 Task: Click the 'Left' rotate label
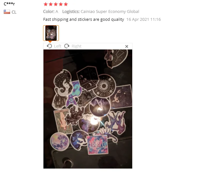(58, 46)
